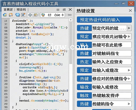Screen dimensions: 136x110
Task: Click the code editor vertical scrollbar
Action: (71, 63)
